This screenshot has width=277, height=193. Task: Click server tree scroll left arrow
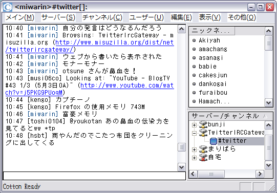click(x=193, y=174)
